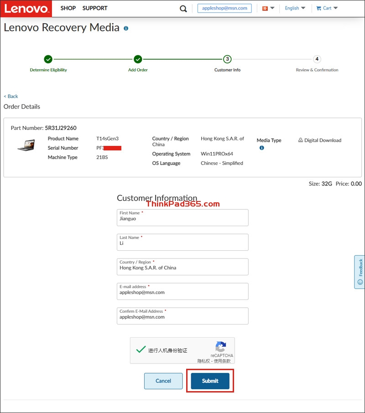Click the product name T14sGen3
The image size is (365, 413).
click(108, 139)
